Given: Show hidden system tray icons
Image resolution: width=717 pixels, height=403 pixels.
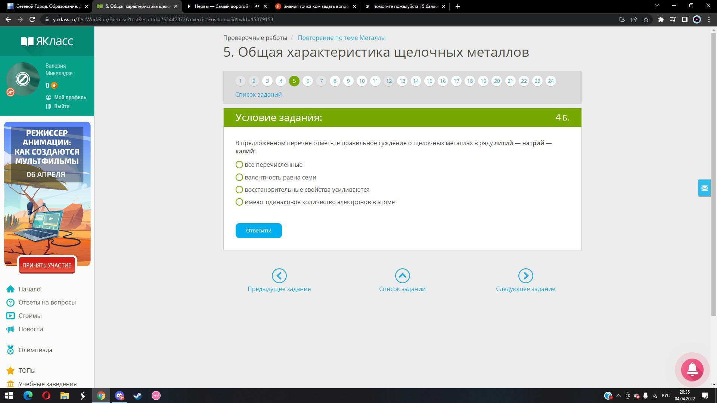Looking at the screenshot, I should 618,396.
